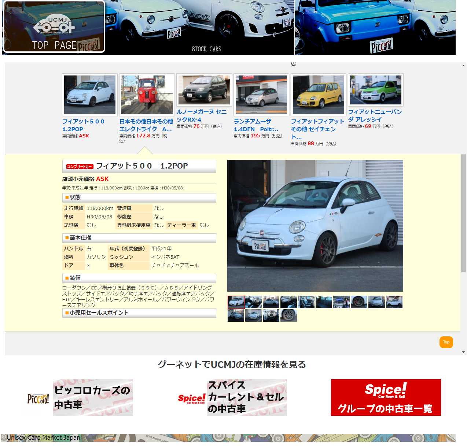
Task: Open the フィアット セイチェント listing link
Action: click(x=317, y=129)
